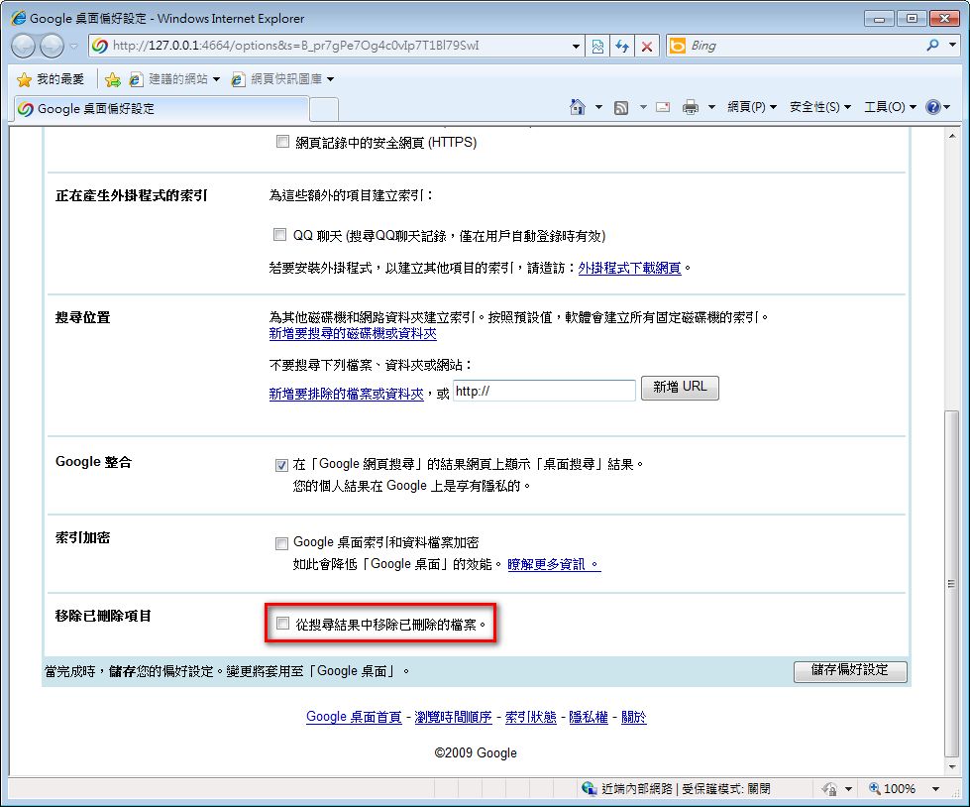The image size is (970, 807).
Task: Click the scrollbar down arrow
Action: [951, 766]
